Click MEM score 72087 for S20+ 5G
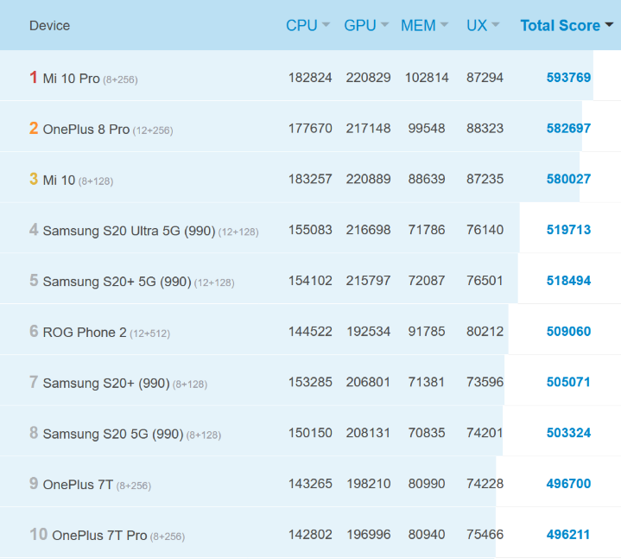The width and height of the screenshot is (621, 559). pyautogui.click(x=427, y=281)
